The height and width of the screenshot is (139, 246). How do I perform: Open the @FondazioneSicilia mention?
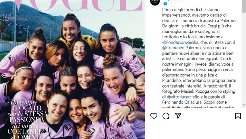[181, 43]
